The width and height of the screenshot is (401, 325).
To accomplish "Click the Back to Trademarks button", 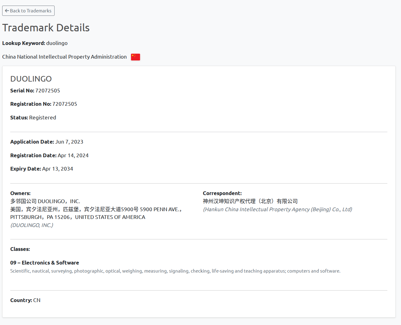I will (28, 11).
